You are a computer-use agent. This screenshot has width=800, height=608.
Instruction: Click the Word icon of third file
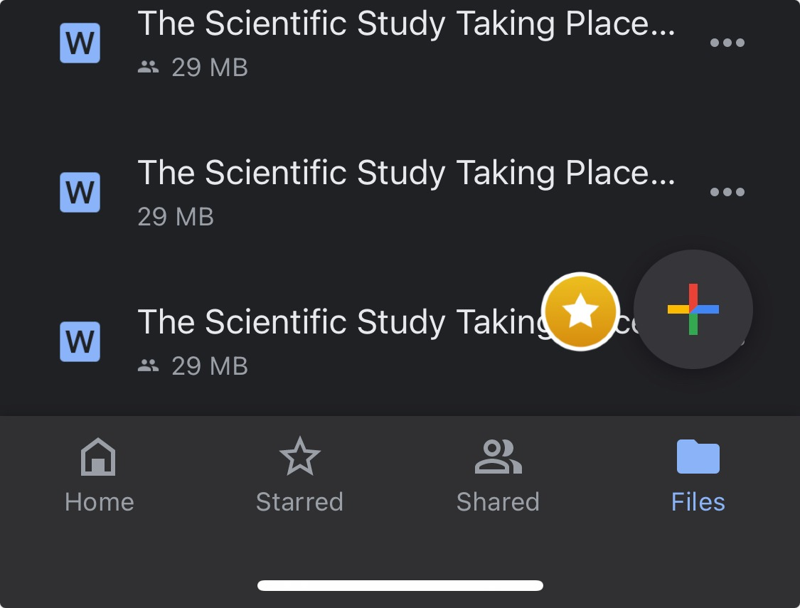tap(80, 342)
